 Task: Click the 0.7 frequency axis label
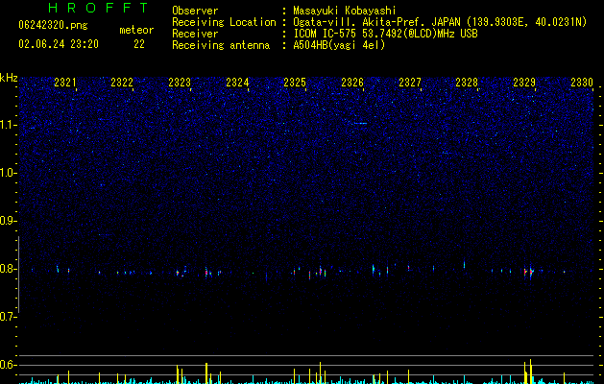[x=8, y=317]
